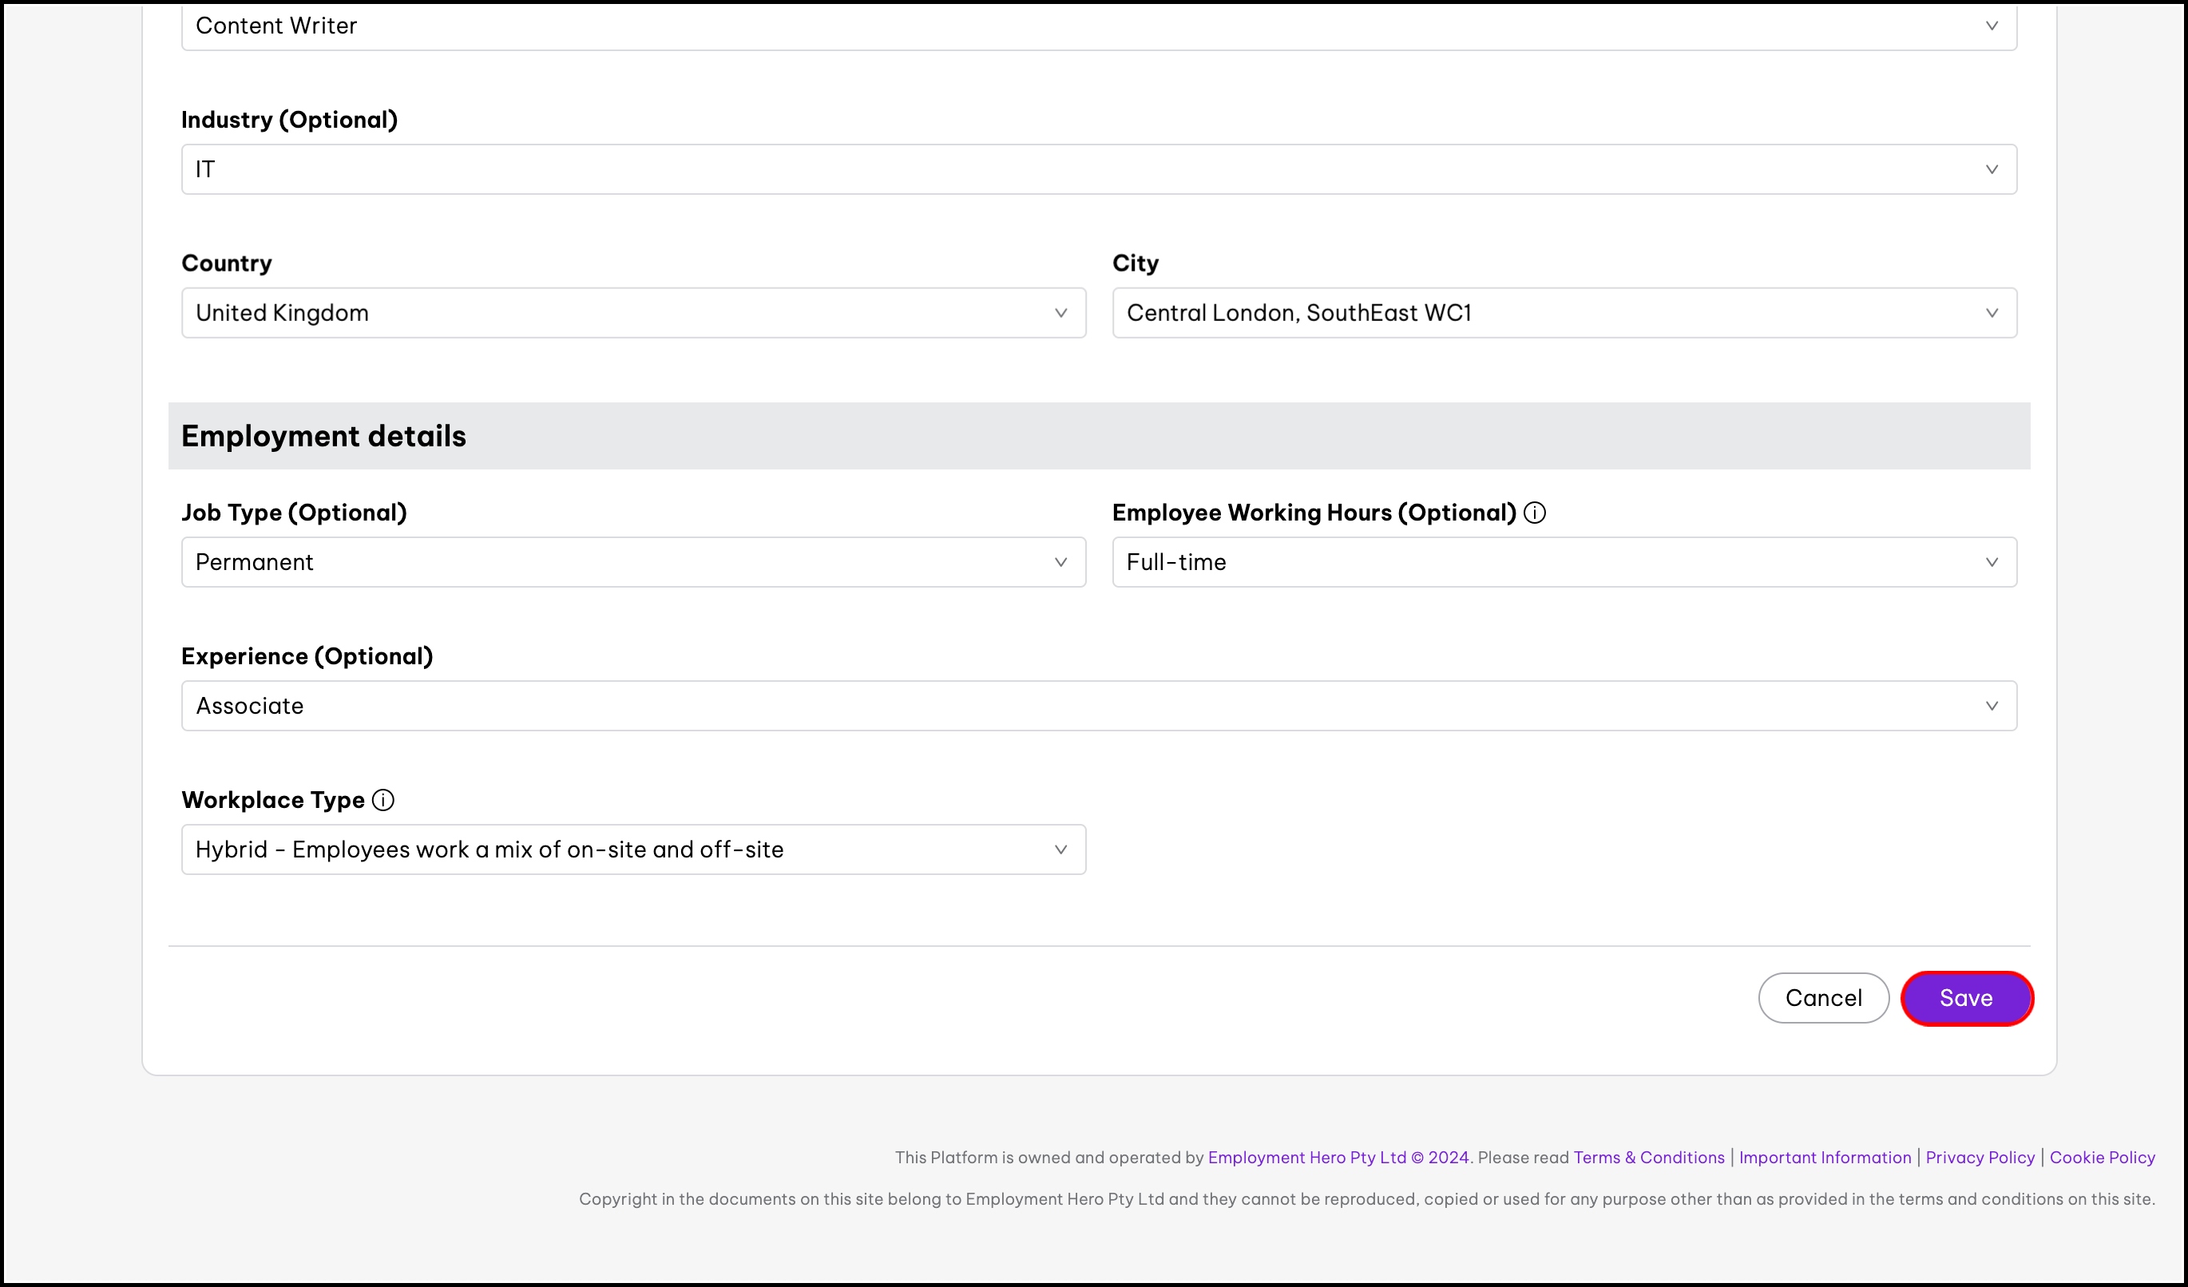Click chevron arrow in Industry field
2188x1287 pixels.
pos(1991,169)
